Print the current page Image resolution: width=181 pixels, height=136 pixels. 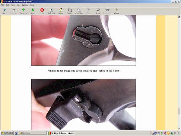98,11
